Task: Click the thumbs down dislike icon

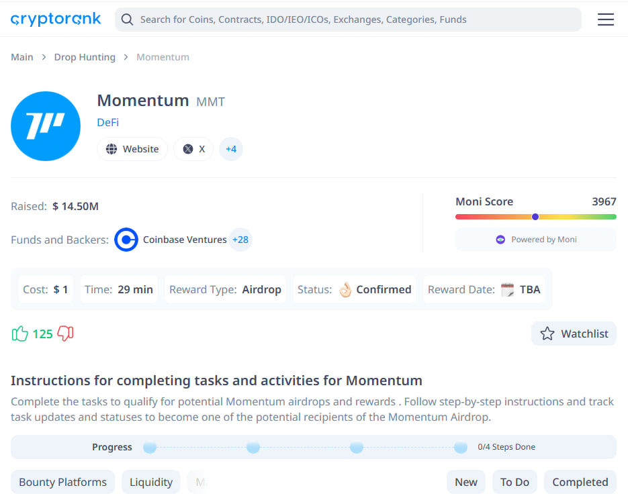Action: 66,334
